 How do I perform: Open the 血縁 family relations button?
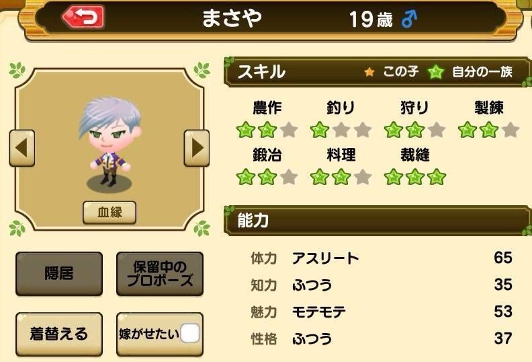click(109, 213)
